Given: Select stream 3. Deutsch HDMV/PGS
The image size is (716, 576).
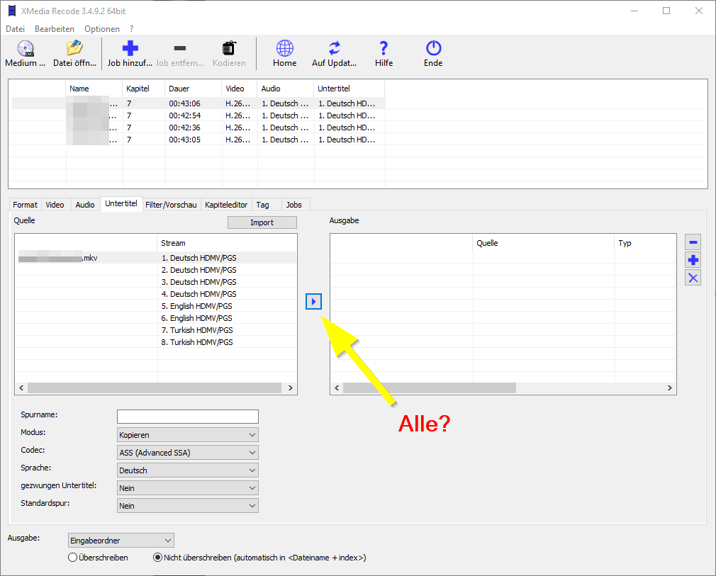Looking at the screenshot, I should (x=198, y=282).
